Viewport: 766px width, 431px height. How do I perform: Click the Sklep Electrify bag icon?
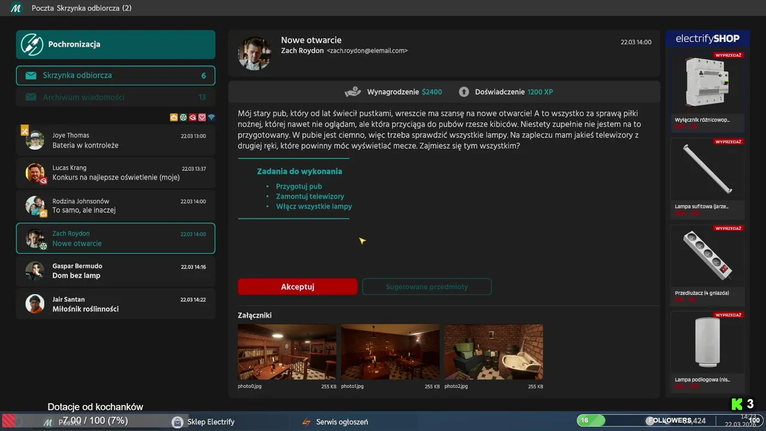click(x=177, y=422)
